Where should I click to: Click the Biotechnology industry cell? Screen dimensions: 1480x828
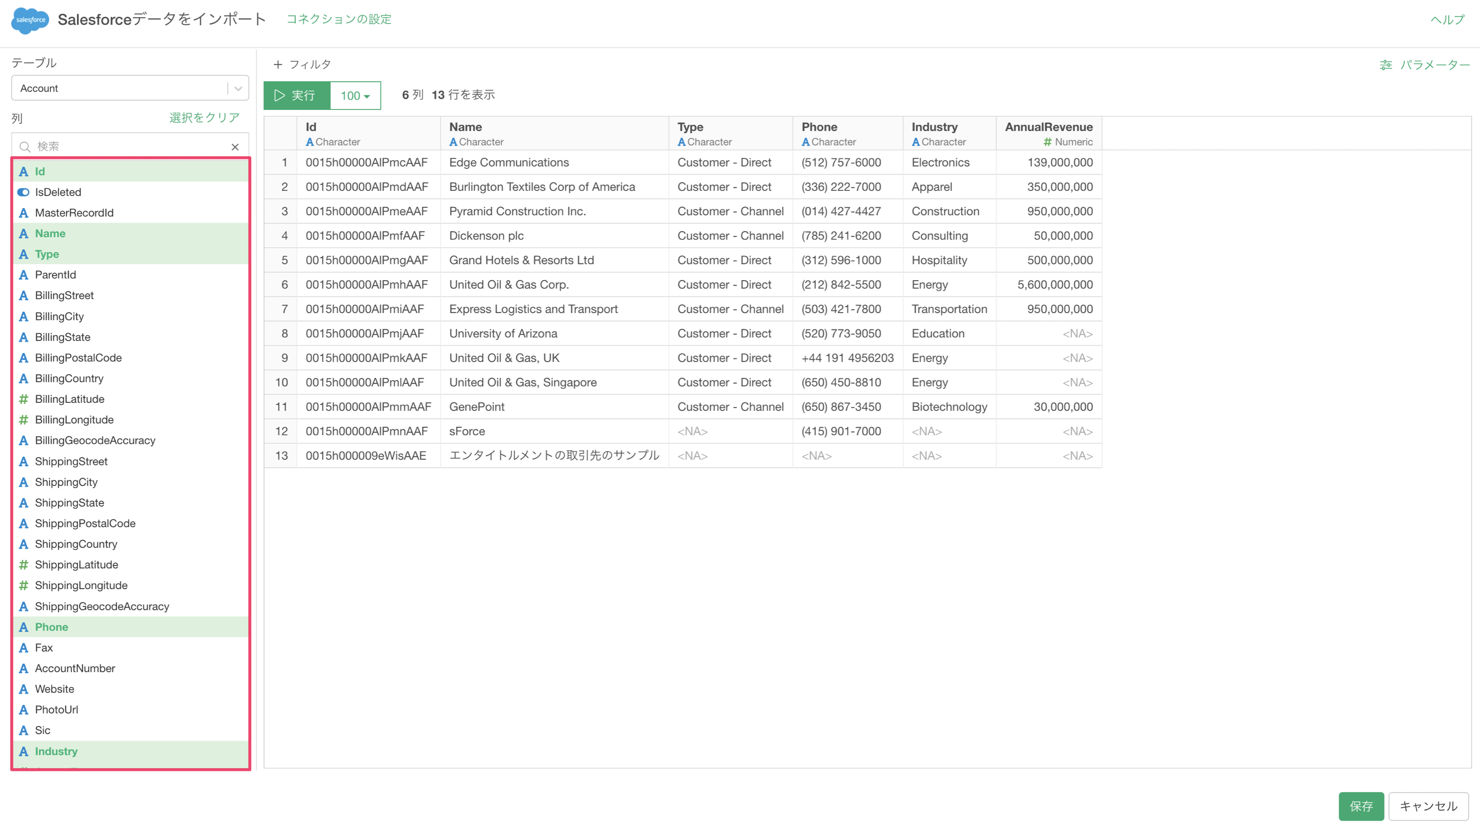[949, 407]
